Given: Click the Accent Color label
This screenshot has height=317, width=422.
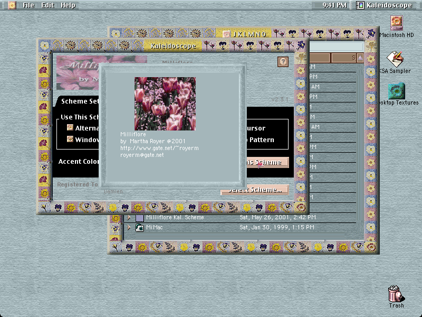Looking at the screenshot, I should point(78,162).
